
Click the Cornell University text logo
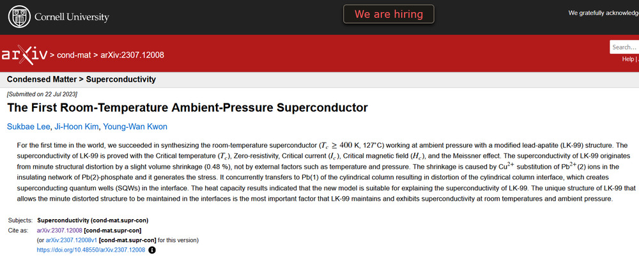(x=72, y=17)
